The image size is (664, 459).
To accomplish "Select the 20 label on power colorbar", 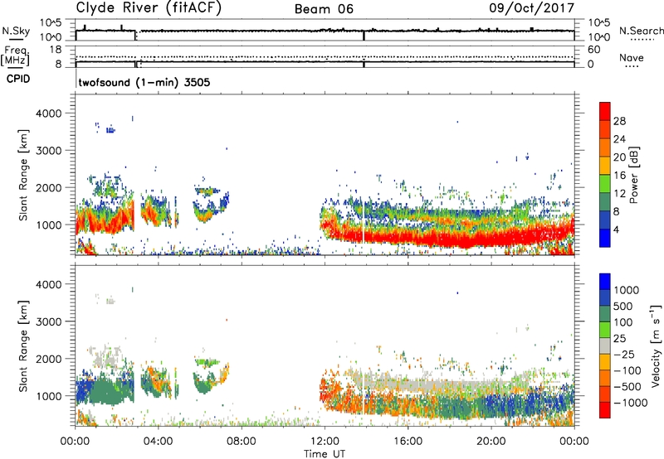I will click(619, 157).
